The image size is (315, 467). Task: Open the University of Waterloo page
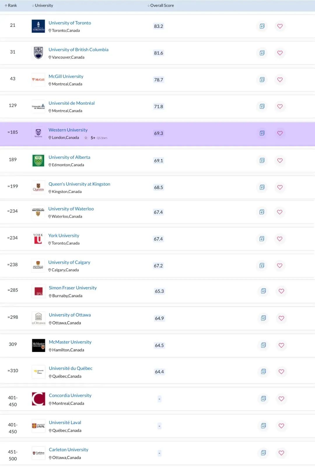pos(71,209)
